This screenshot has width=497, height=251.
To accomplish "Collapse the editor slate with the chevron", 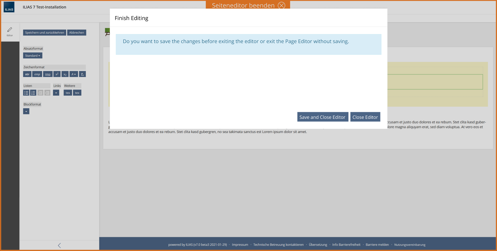I will pyautogui.click(x=59, y=245).
